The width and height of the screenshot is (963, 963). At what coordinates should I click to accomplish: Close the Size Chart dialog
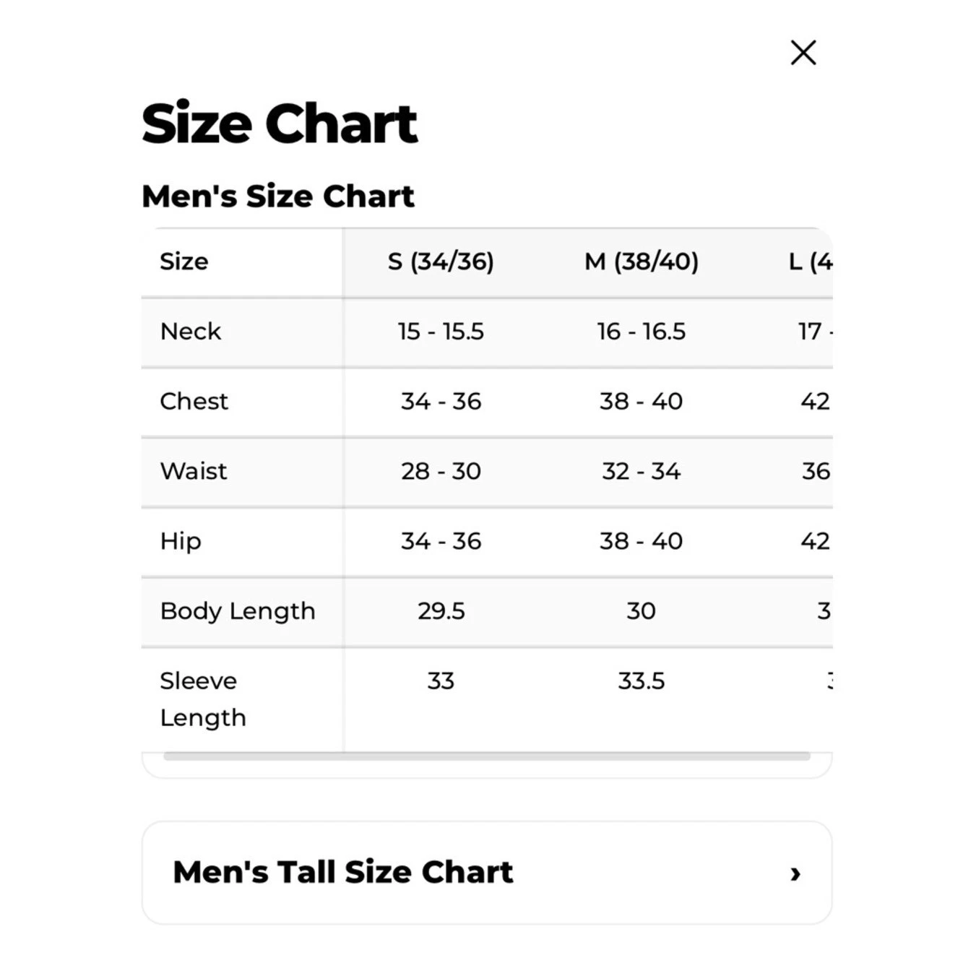click(803, 53)
